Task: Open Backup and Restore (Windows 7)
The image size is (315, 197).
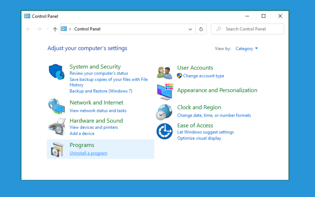Action: 101,91
